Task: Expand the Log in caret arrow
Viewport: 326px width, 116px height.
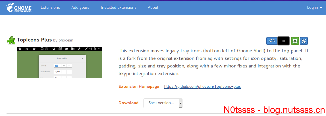Action: pyautogui.click(x=321, y=8)
